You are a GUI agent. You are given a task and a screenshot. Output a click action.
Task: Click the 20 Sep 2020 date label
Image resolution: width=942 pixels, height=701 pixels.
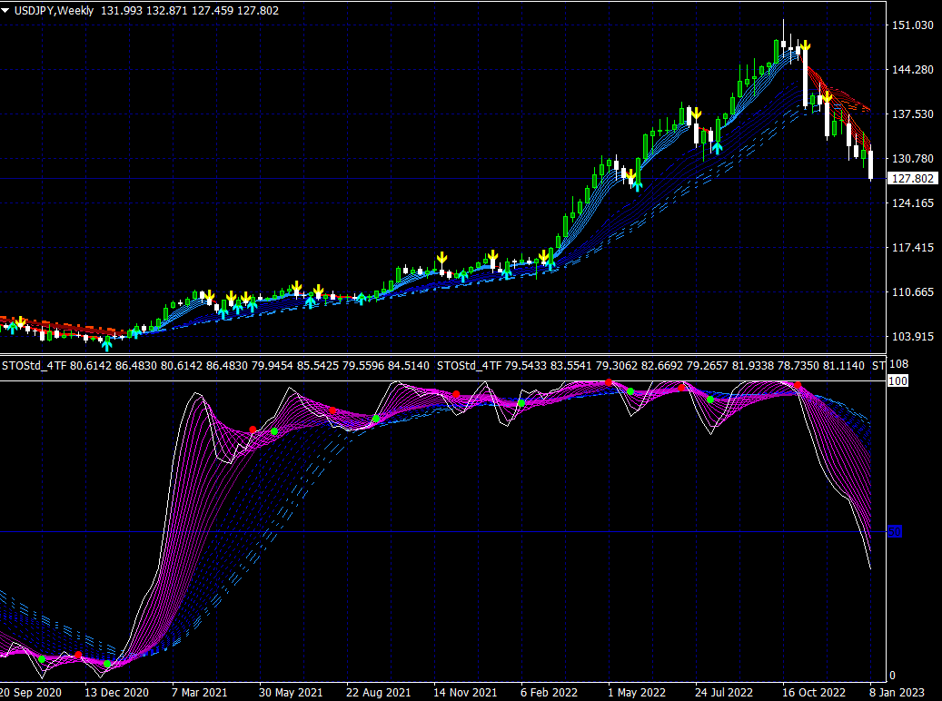coord(29,692)
